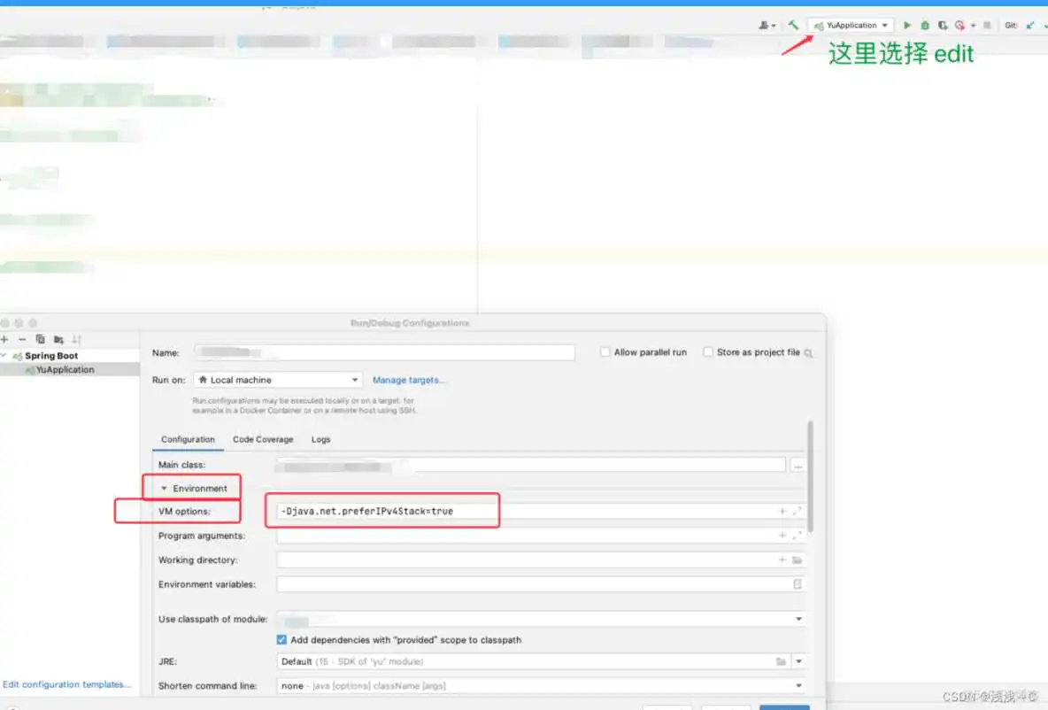Open the user account icon menu
1048x710 pixels.
pos(767,26)
